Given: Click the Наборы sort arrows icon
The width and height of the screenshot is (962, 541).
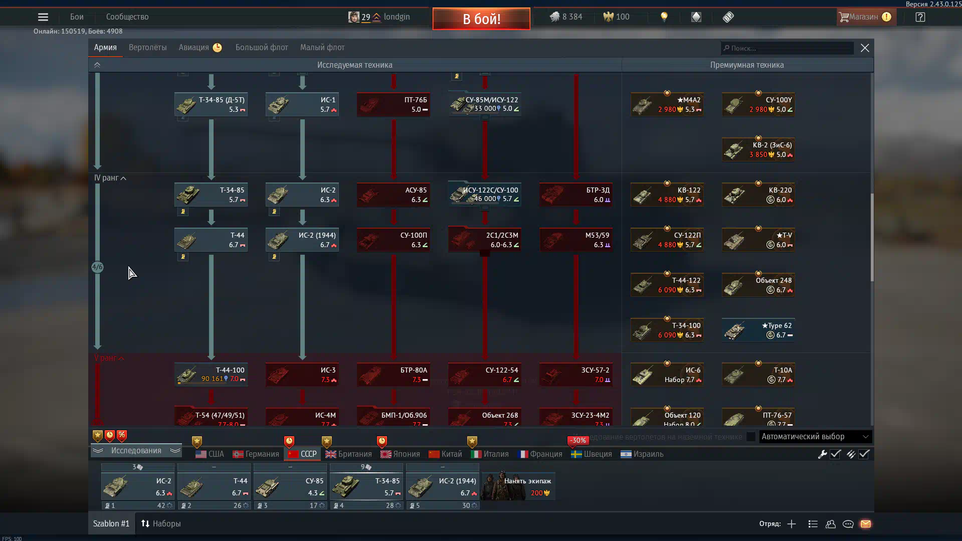Looking at the screenshot, I should click(145, 523).
